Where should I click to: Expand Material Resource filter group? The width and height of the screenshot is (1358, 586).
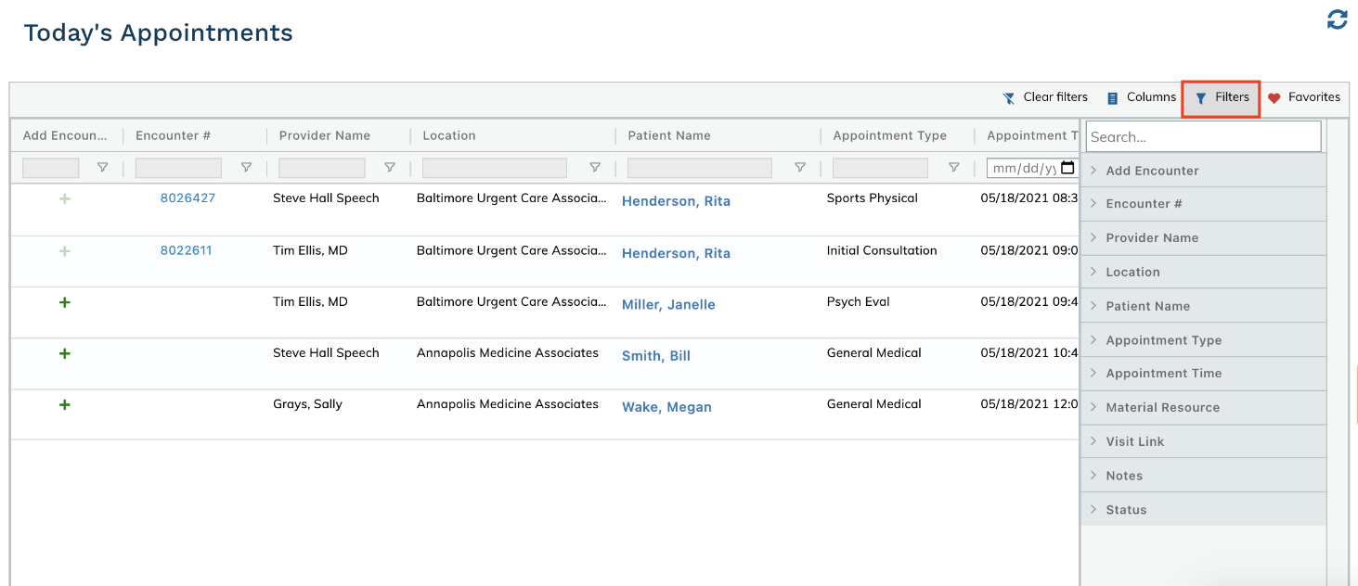[x=1094, y=408]
